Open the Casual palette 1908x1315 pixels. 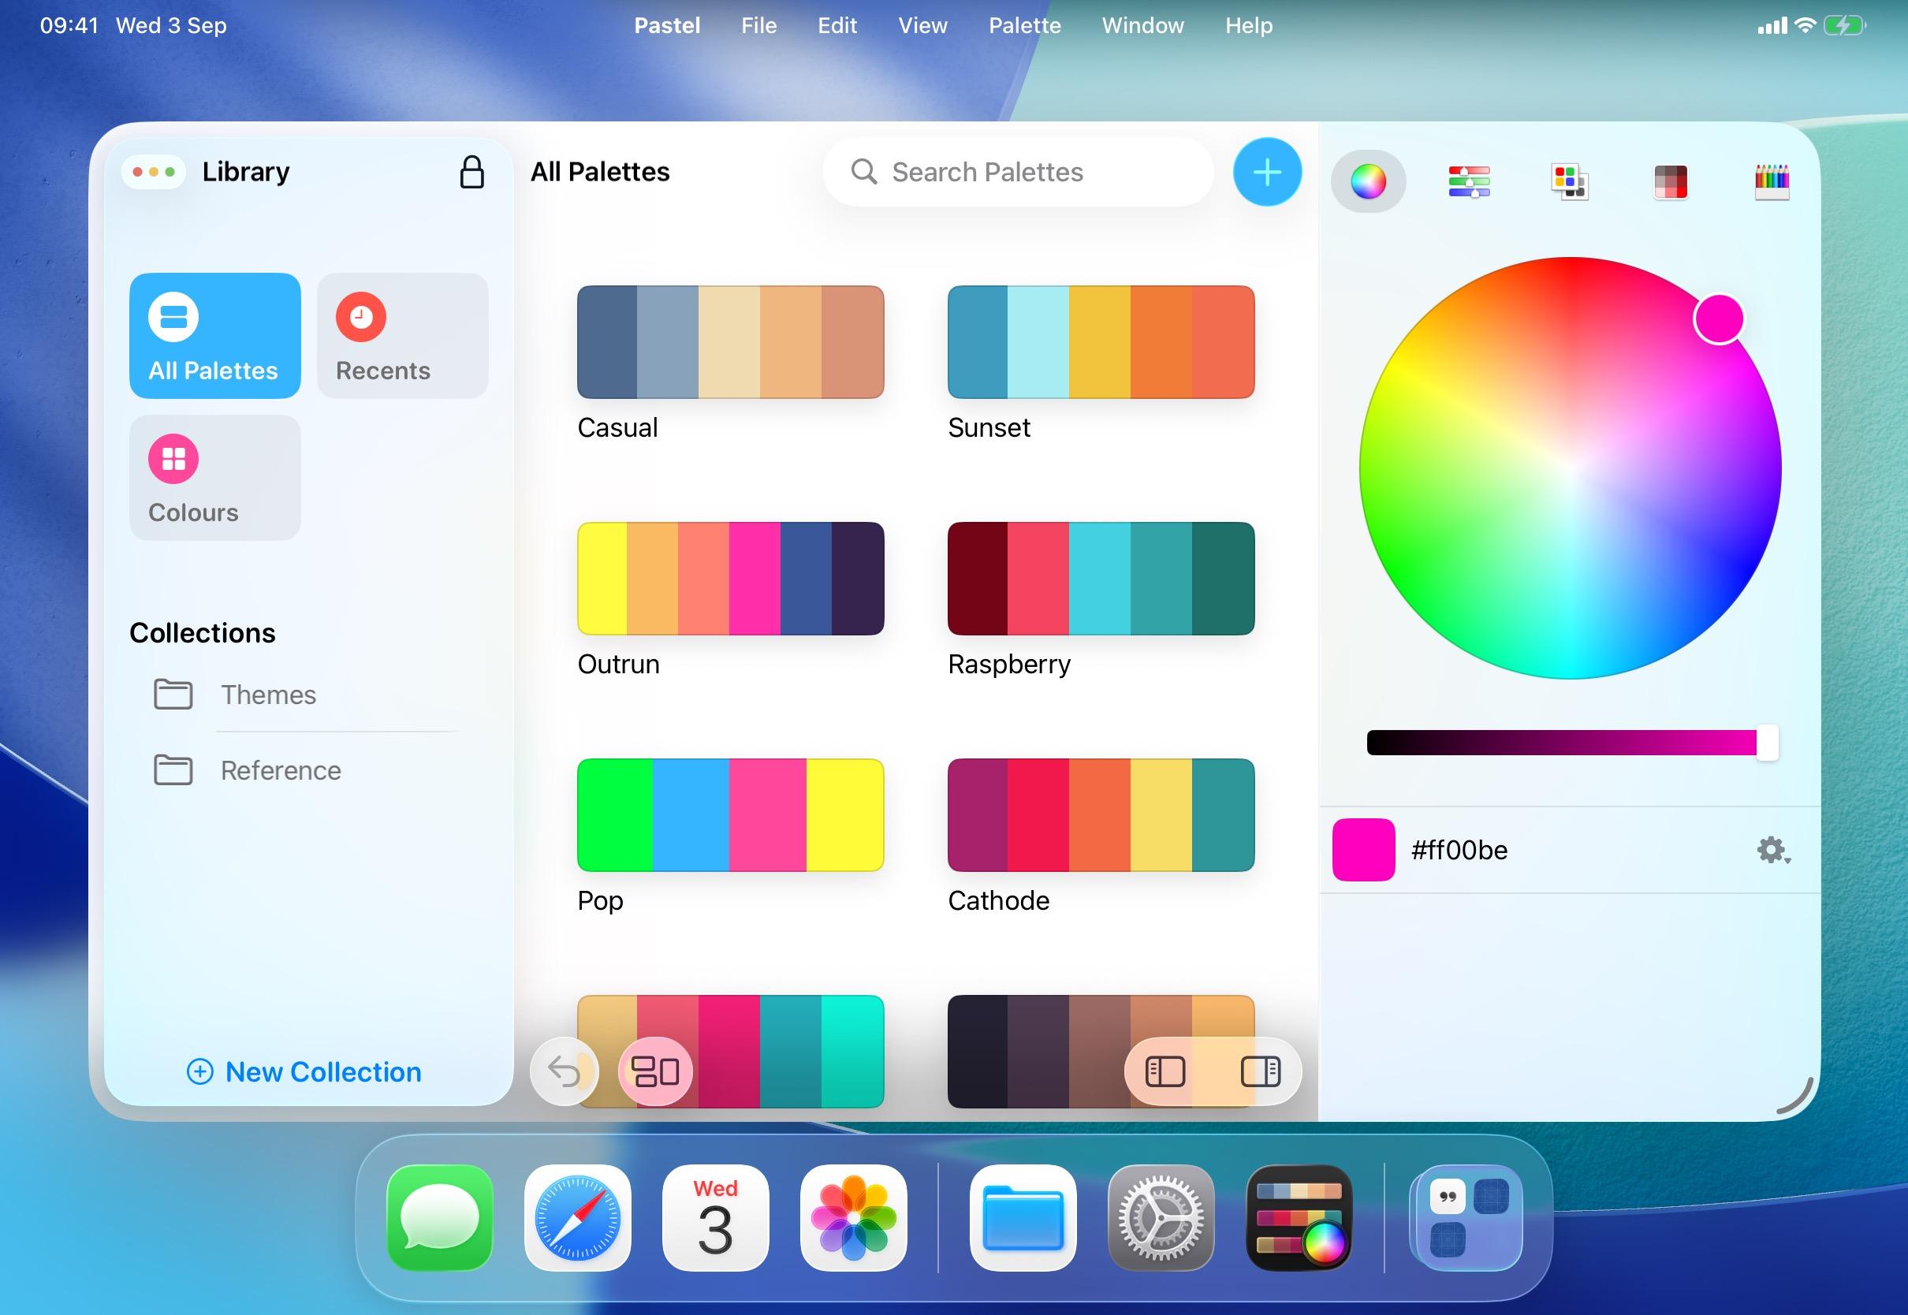tap(731, 342)
